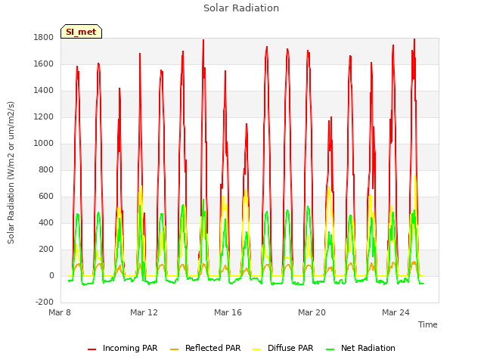
Task: Click the Mar 8 x-axis tick label
Action: 60,312
